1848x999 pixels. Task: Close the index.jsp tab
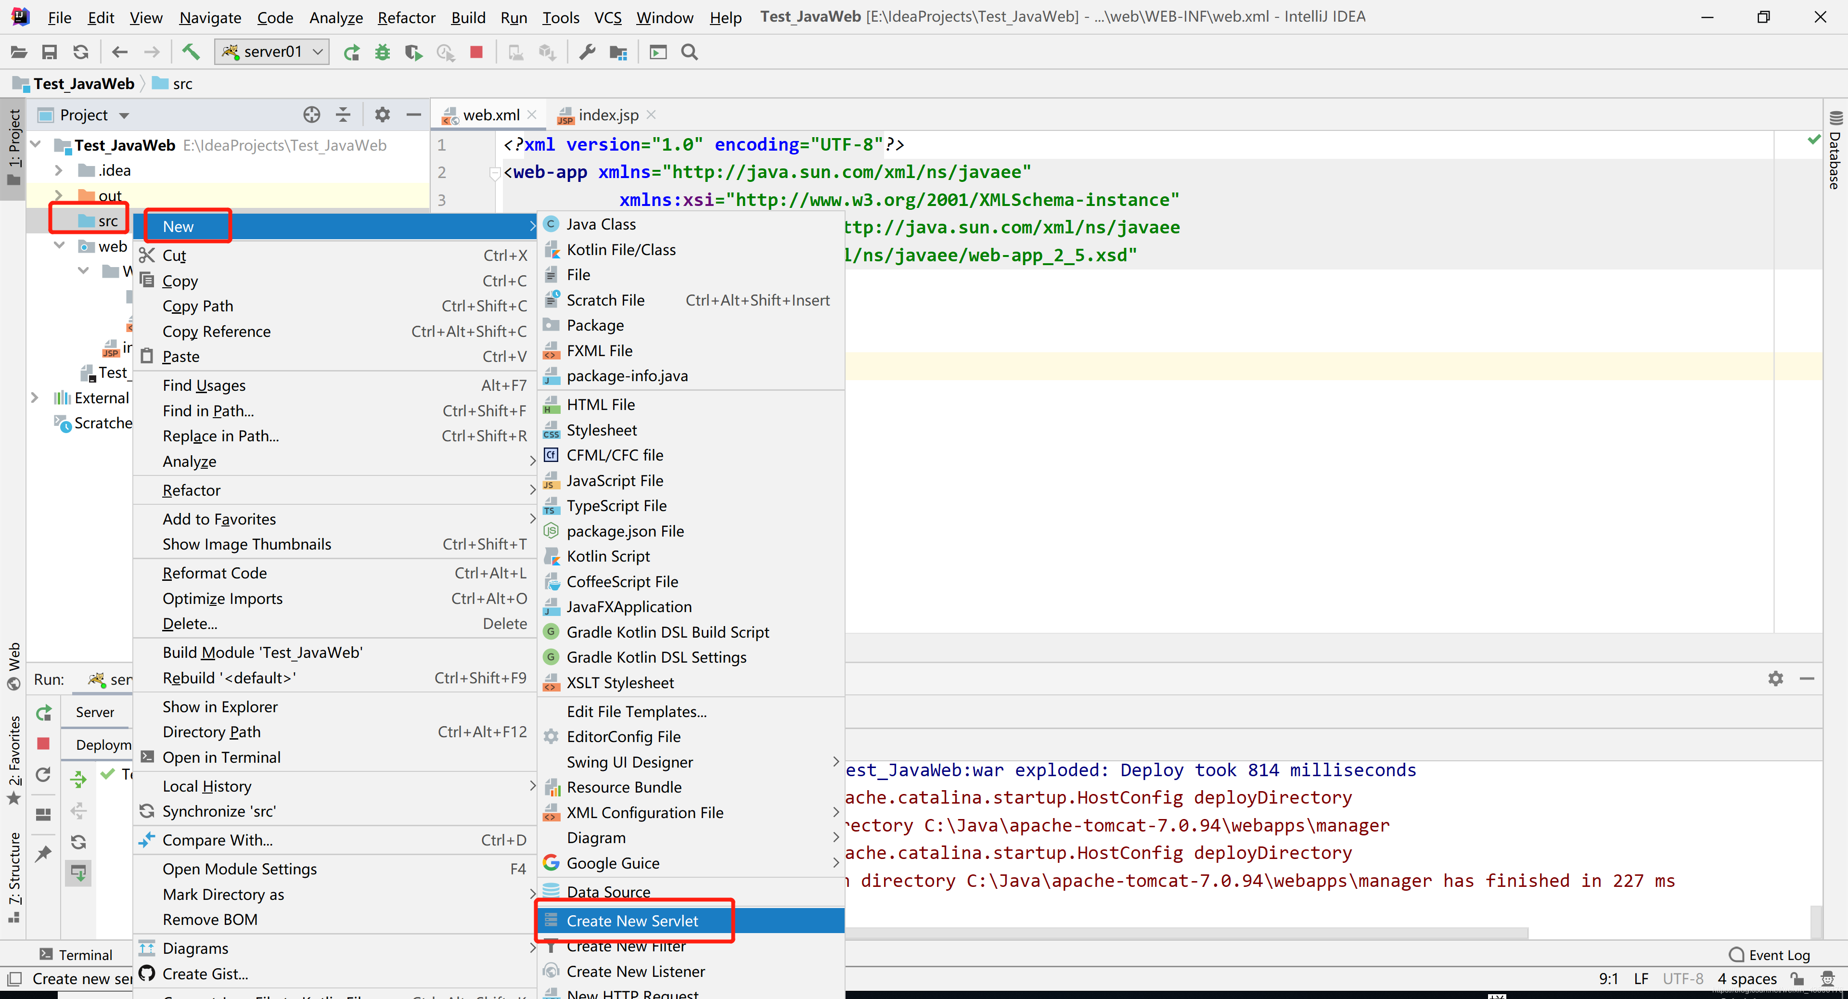pos(651,115)
